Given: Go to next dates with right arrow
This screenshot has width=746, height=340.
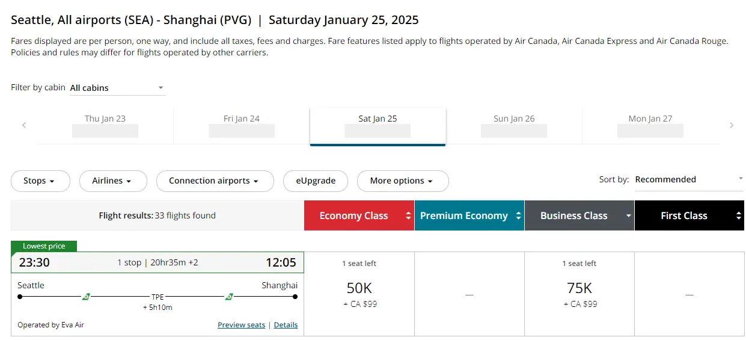Looking at the screenshot, I should click(731, 125).
